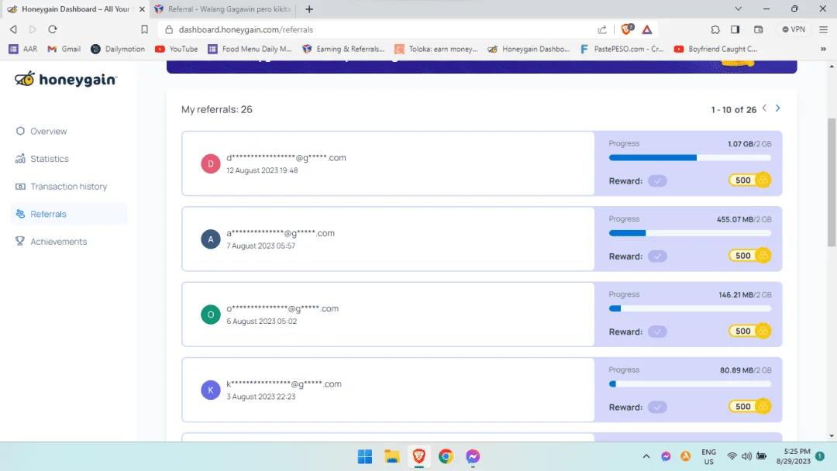This screenshot has width=837, height=471.
Task: Click the 455.07 MB progress bar
Action: pos(690,233)
